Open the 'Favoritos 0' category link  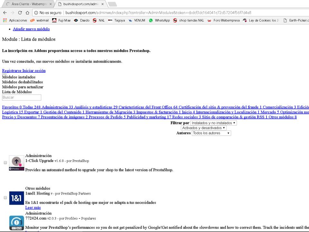coord(12,107)
